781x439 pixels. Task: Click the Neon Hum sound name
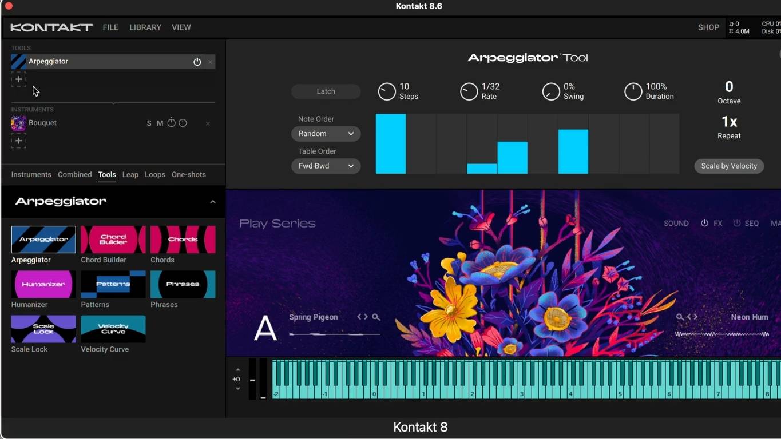click(750, 317)
